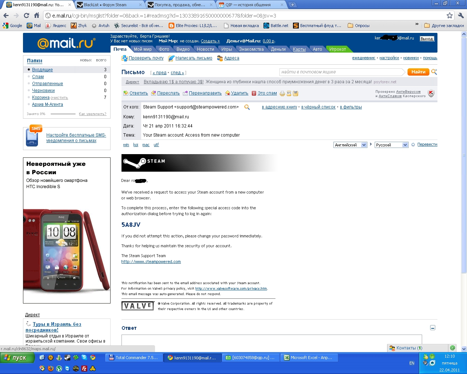The width and height of the screenshot is (467, 374).
Task: Click the advanced search magnifier icon
Action: 434,72
